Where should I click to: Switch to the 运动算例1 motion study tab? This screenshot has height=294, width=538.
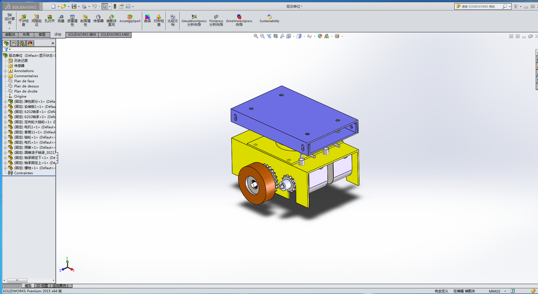tap(60, 286)
